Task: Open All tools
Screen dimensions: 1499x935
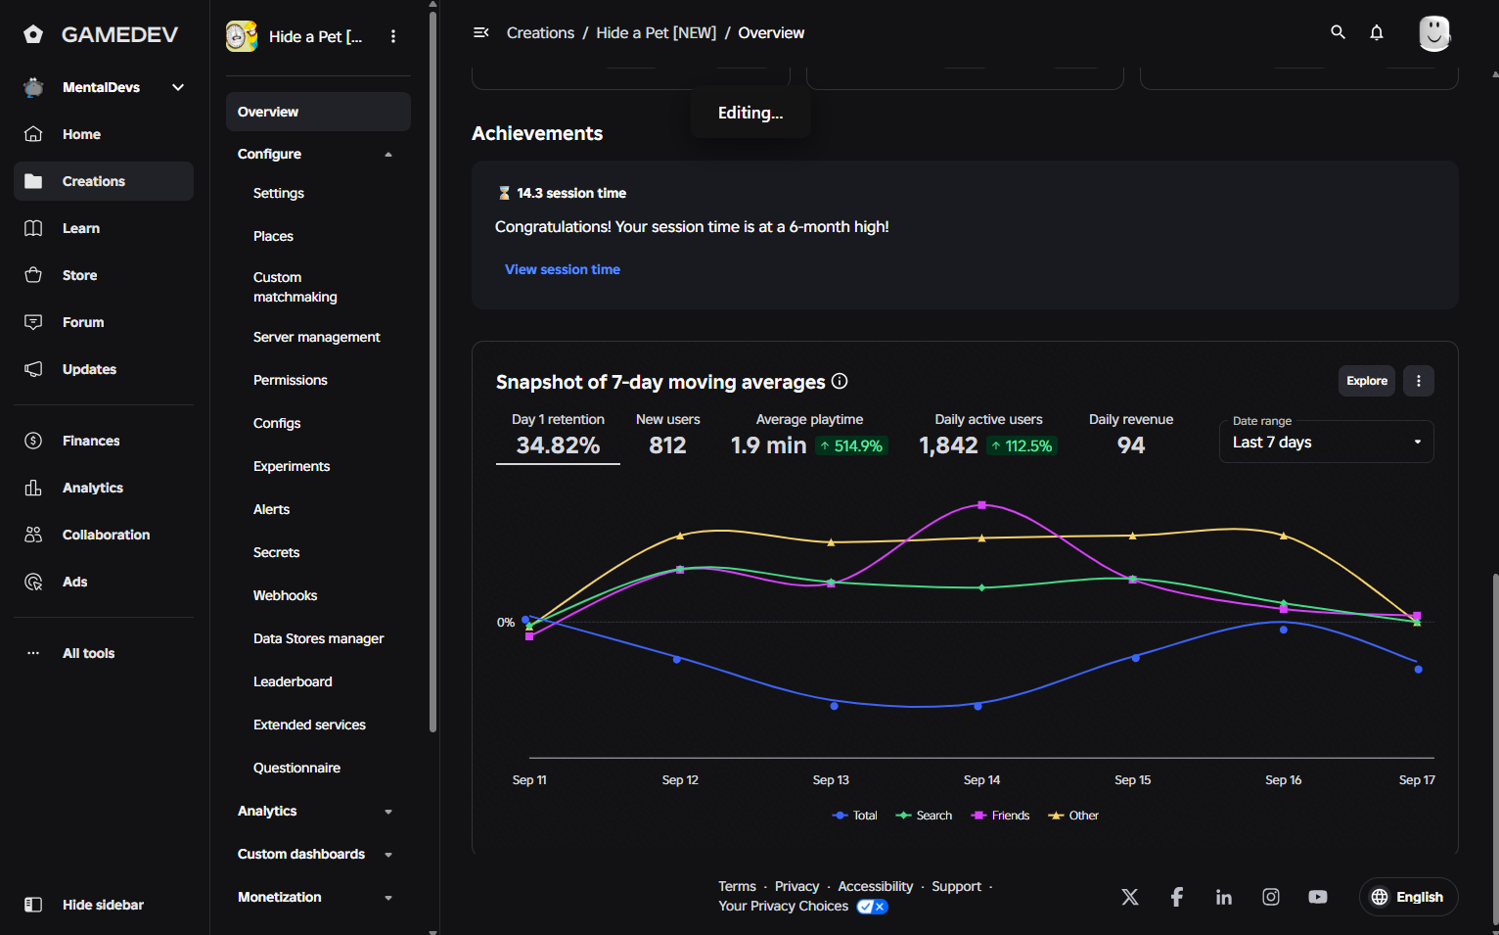Action: pyautogui.click(x=104, y=653)
